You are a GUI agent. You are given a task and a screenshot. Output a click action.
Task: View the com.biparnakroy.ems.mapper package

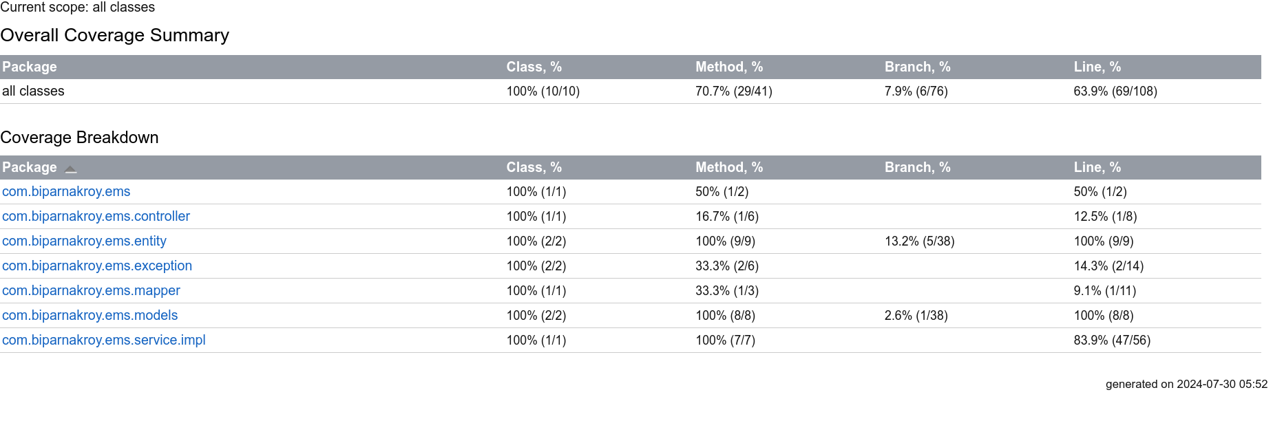pyautogui.click(x=91, y=291)
